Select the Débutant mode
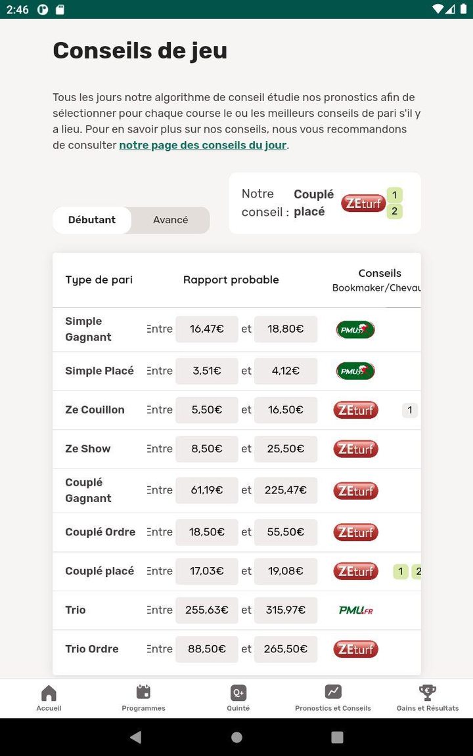Image resolution: width=473 pixels, height=756 pixels. [92, 220]
